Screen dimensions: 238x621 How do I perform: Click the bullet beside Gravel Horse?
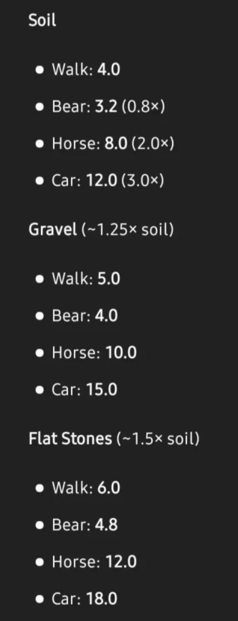click(x=40, y=353)
